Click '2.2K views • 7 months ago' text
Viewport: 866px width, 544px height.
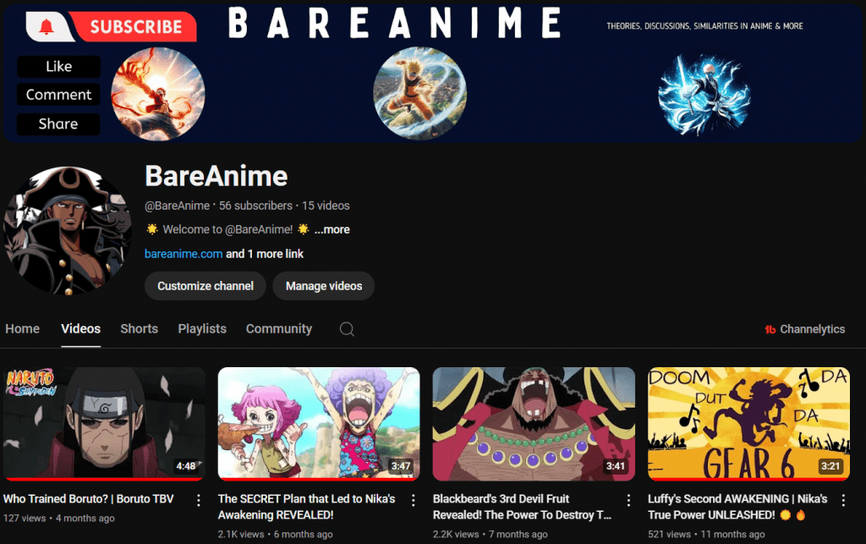point(491,535)
